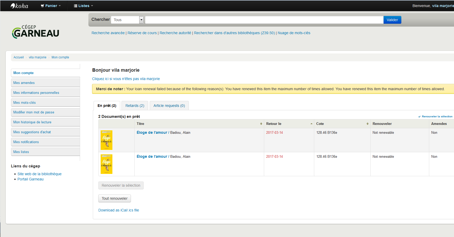Open Mon historique de lecture
454x237 pixels.
[x=32, y=122]
